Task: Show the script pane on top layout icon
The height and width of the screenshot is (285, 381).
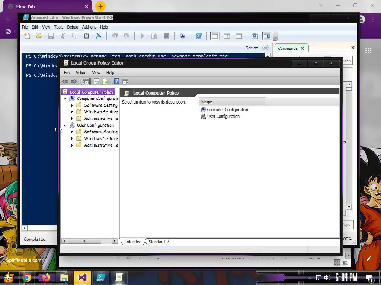Action: tap(215, 36)
